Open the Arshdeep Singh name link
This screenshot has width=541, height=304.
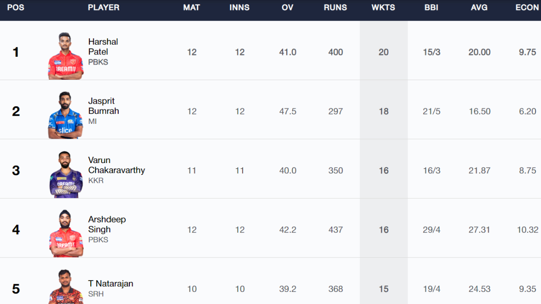[107, 224]
